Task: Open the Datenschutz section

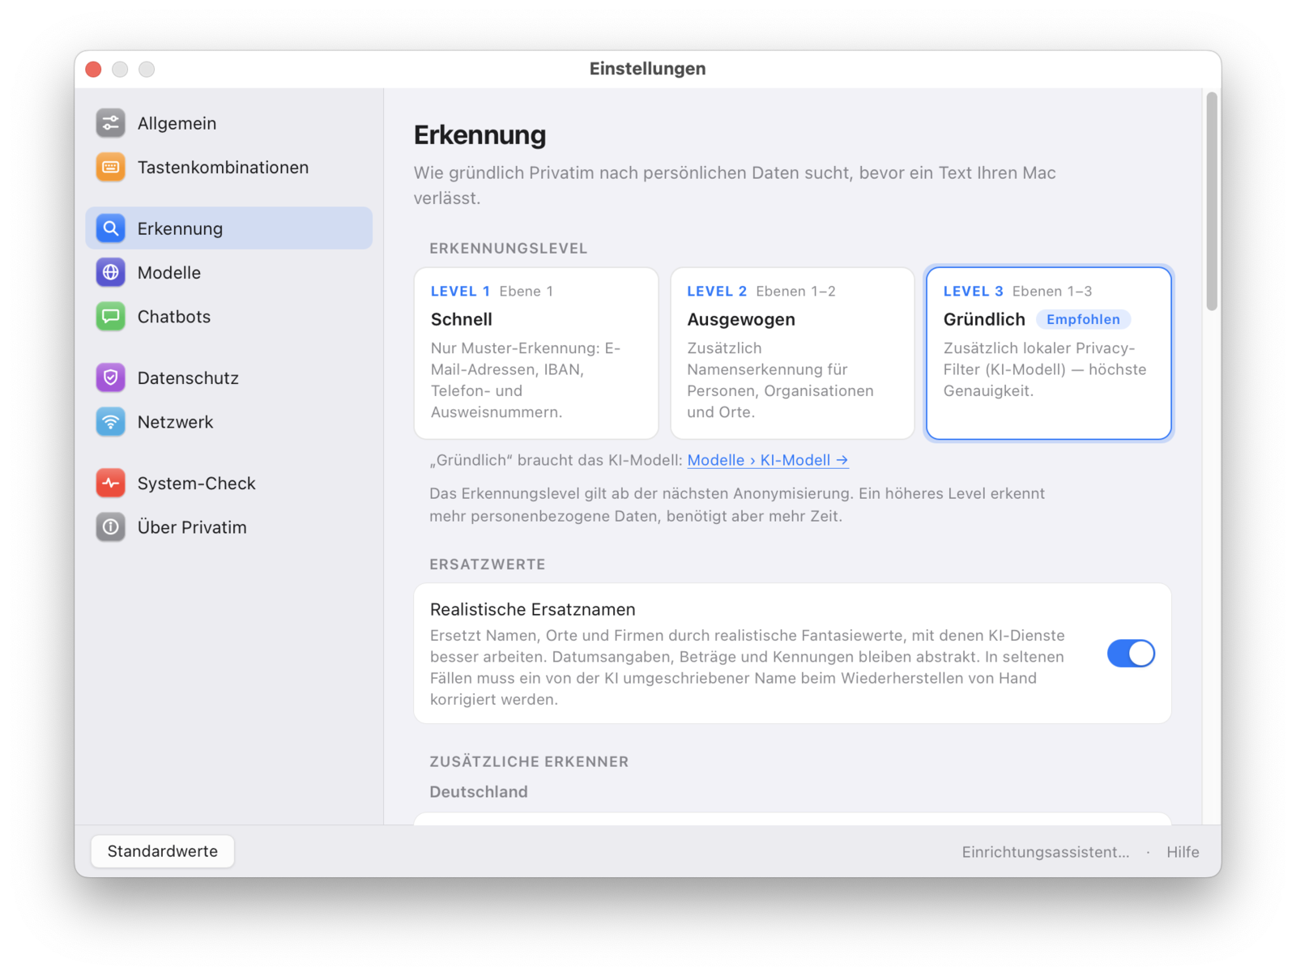Action: tap(228, 377)
